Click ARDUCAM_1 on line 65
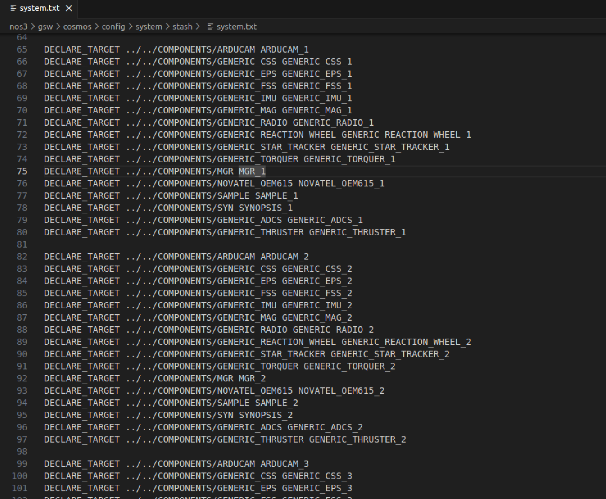Screen dimensions: 606x499 click(x=284, y=50)
